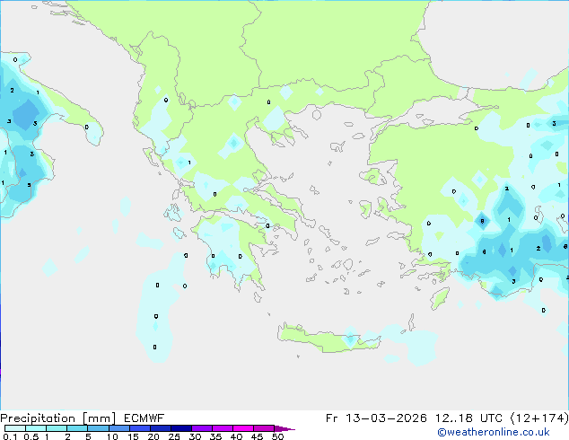Click the 0.1–0.5 mm palest legend swatch
This screenshot has width=569, height=440.
[x=15, y=428]
